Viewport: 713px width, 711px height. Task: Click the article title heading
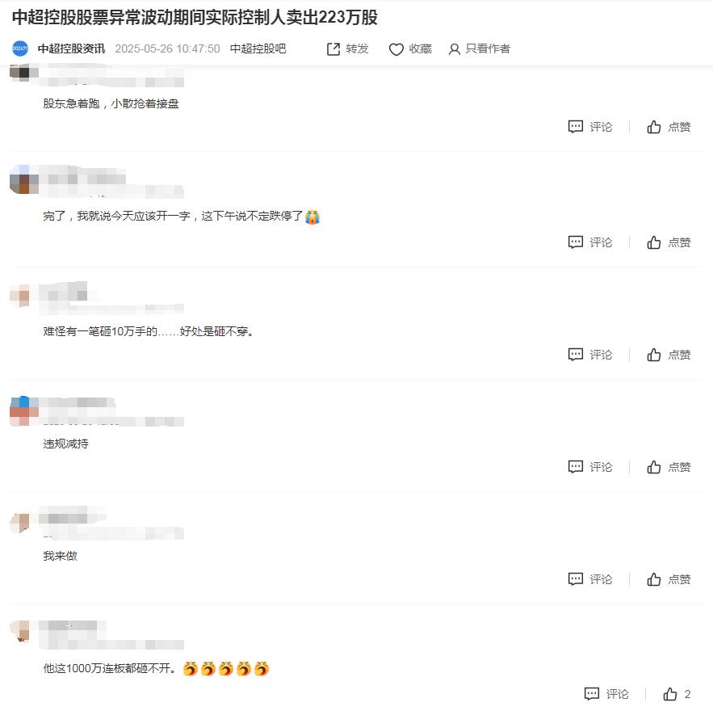[195, 17]
